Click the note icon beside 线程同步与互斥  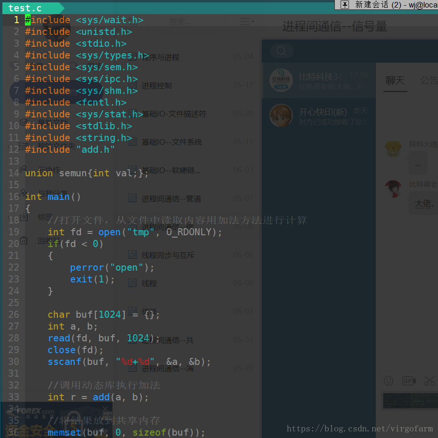point(132,255)
